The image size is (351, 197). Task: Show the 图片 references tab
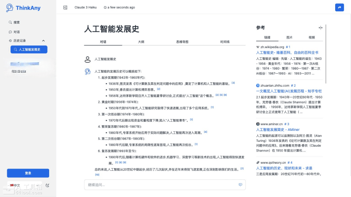(290, 38)
